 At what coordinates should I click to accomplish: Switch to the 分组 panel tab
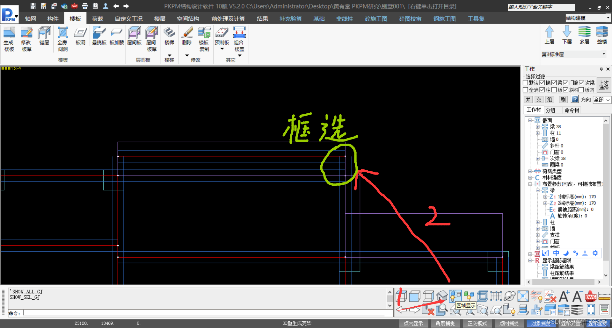tap(550, 110)
